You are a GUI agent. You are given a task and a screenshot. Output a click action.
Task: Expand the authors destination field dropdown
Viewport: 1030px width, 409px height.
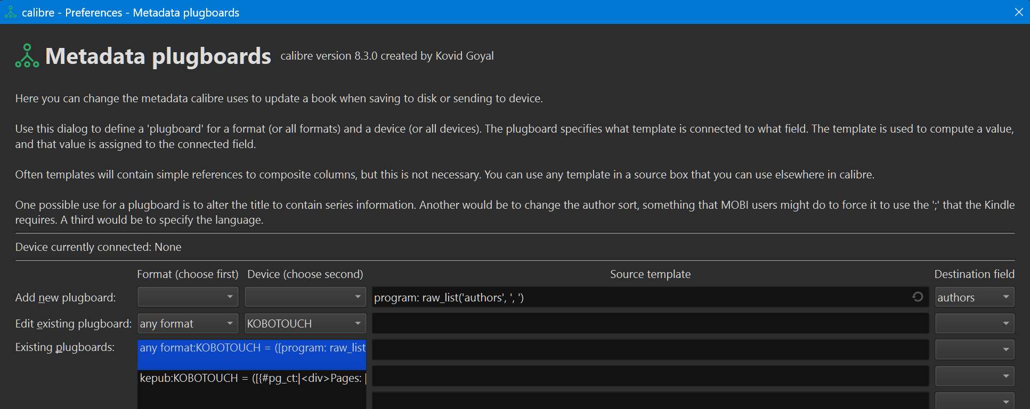point(974,297)
